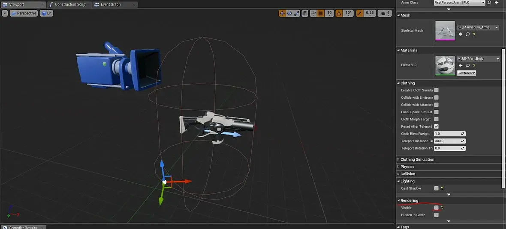The width and height of the screenshot is (506, 229).
Task: Collapse the Materials section
Action: pyautogui.click(x=398, y=50)
